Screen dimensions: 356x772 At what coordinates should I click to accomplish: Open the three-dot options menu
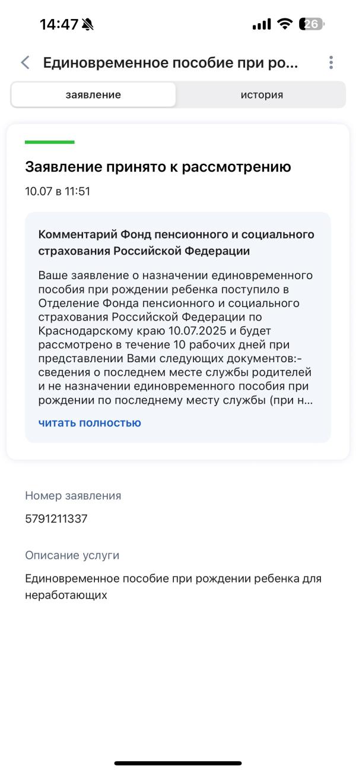[x=330, y=63]
